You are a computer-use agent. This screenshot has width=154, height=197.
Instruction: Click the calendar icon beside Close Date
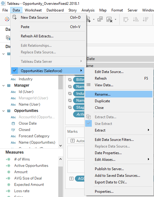[x=13, y=123]
